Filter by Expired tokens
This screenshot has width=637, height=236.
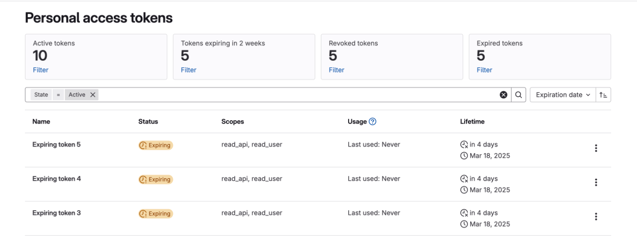[x=484, y=70]
